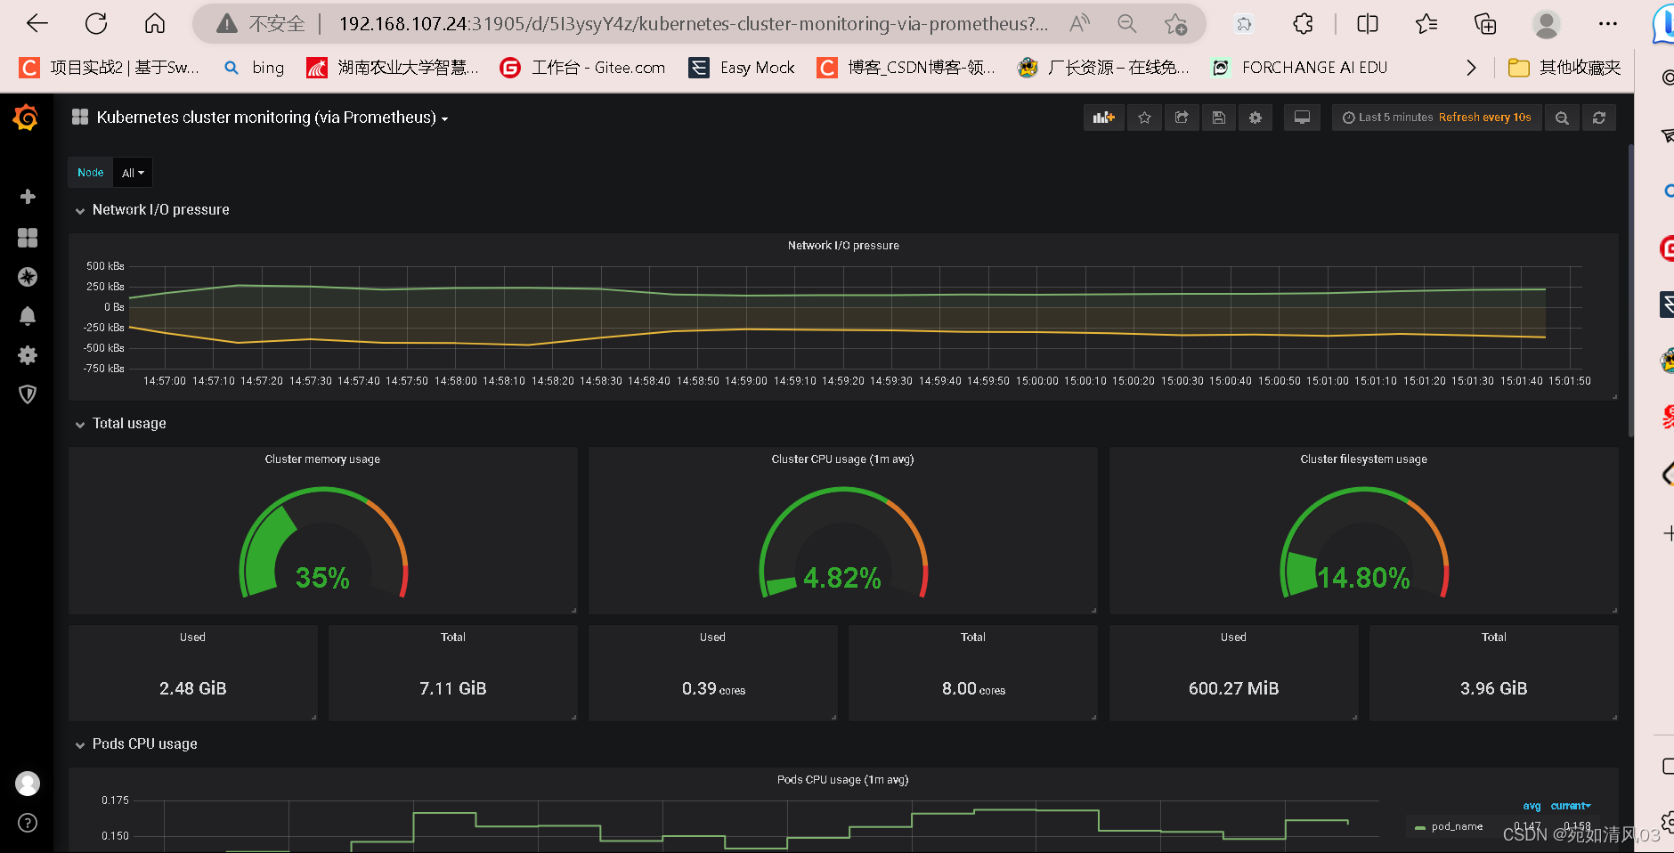Open the Last 5 minutes time picker
The height and width of the screenshot is (853, 1674).
pyautogui.click(x=1436, y=118)
